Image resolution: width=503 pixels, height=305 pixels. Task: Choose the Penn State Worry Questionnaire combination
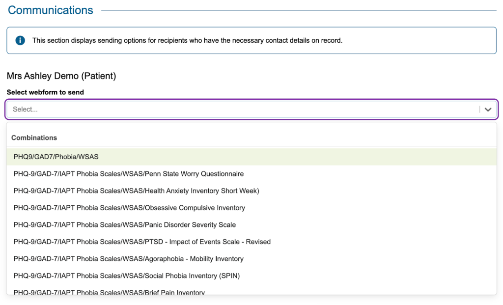(129, 174)
